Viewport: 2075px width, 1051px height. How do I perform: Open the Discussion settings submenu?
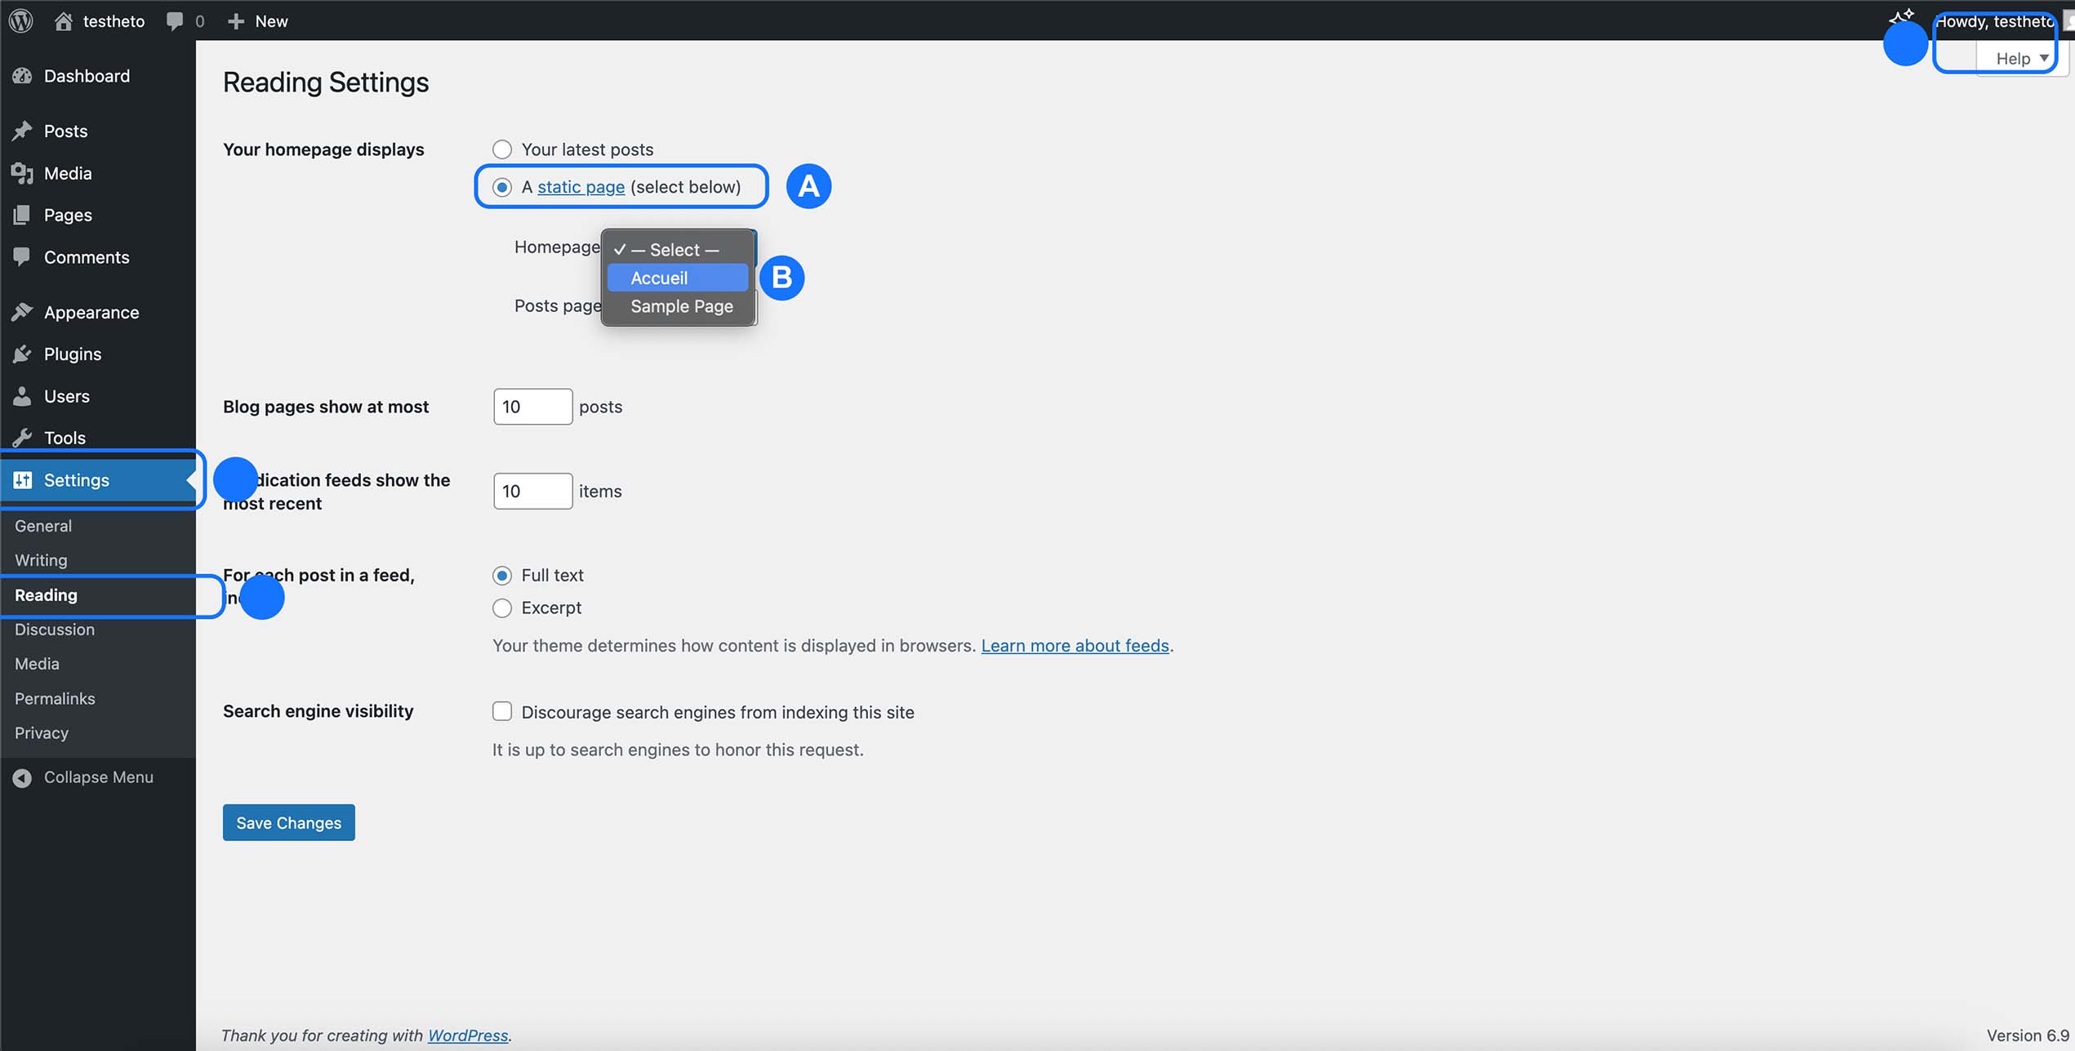click(x=55, y=630)
